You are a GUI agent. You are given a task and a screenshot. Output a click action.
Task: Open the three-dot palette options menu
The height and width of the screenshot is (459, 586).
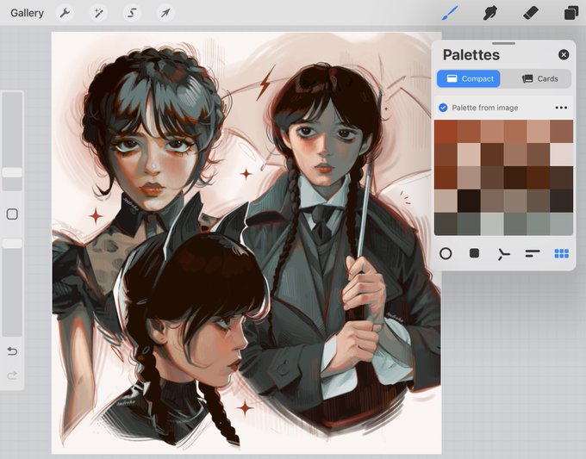point(561,108)
